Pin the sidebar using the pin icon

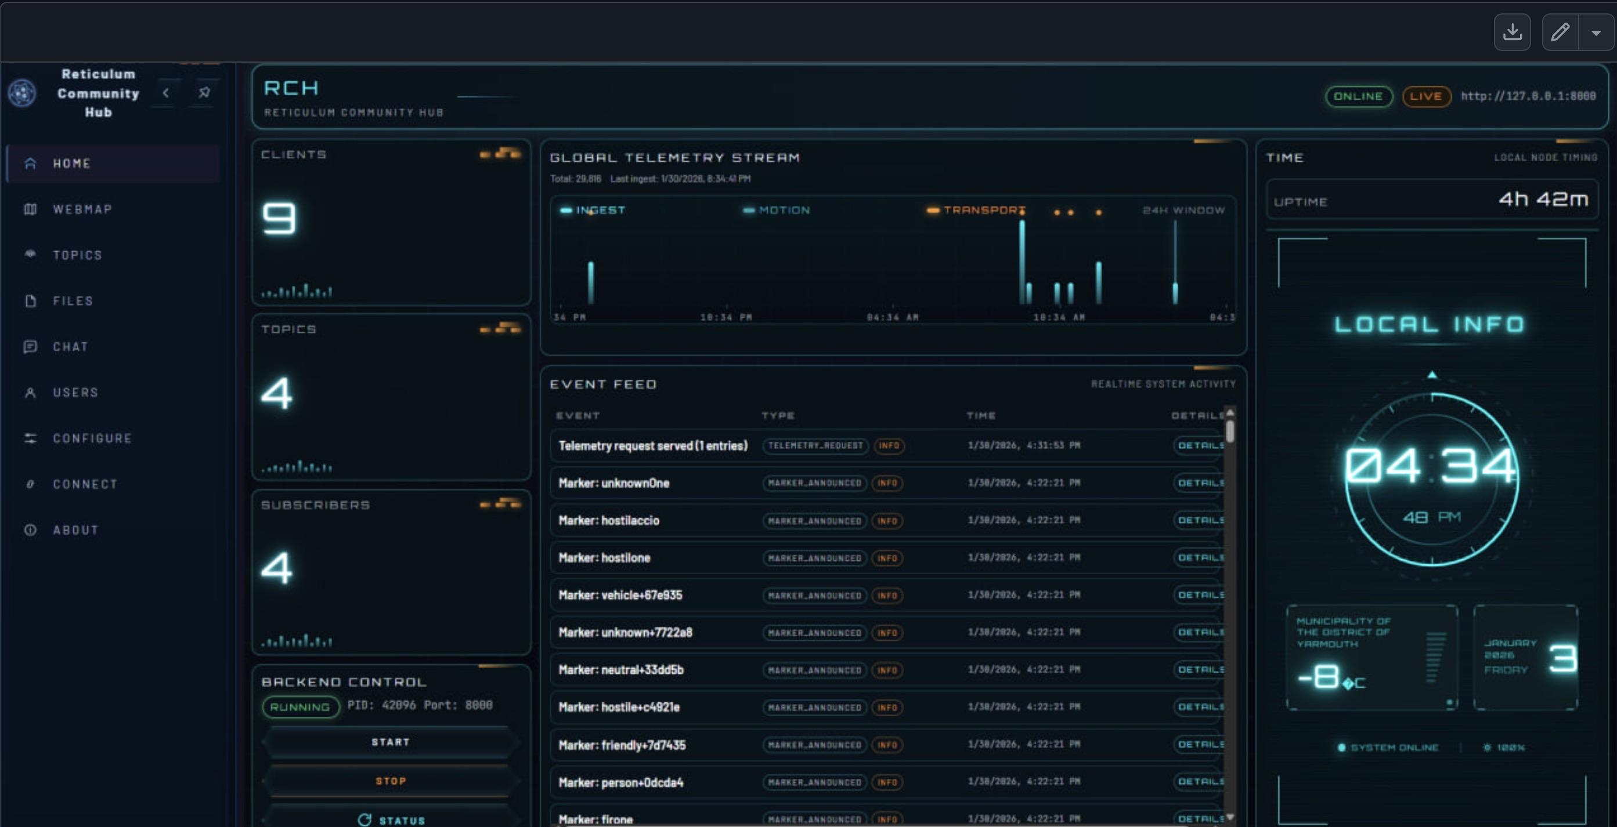(x=204, y=93)
